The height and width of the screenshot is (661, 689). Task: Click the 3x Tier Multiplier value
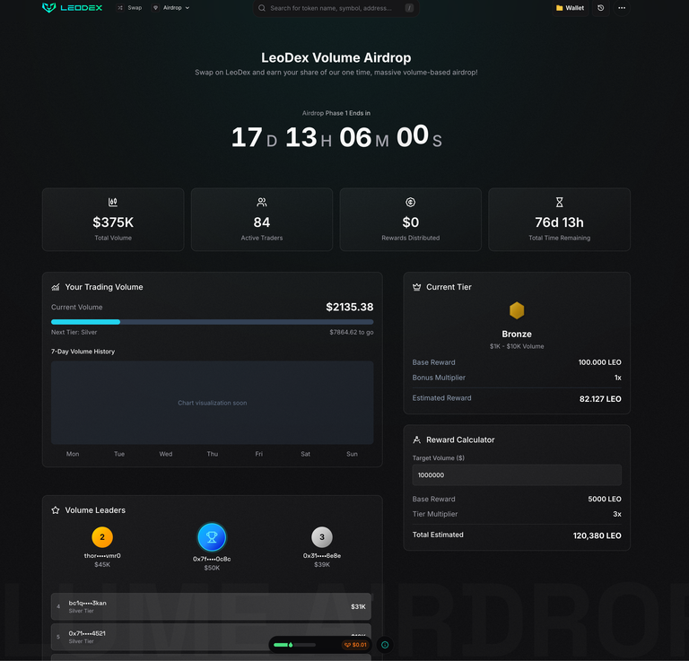pos(617,514)
